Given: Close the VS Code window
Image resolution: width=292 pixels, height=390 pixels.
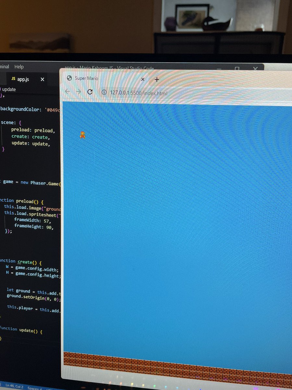Looking at the screenshot, I should (x=255, y=69).
